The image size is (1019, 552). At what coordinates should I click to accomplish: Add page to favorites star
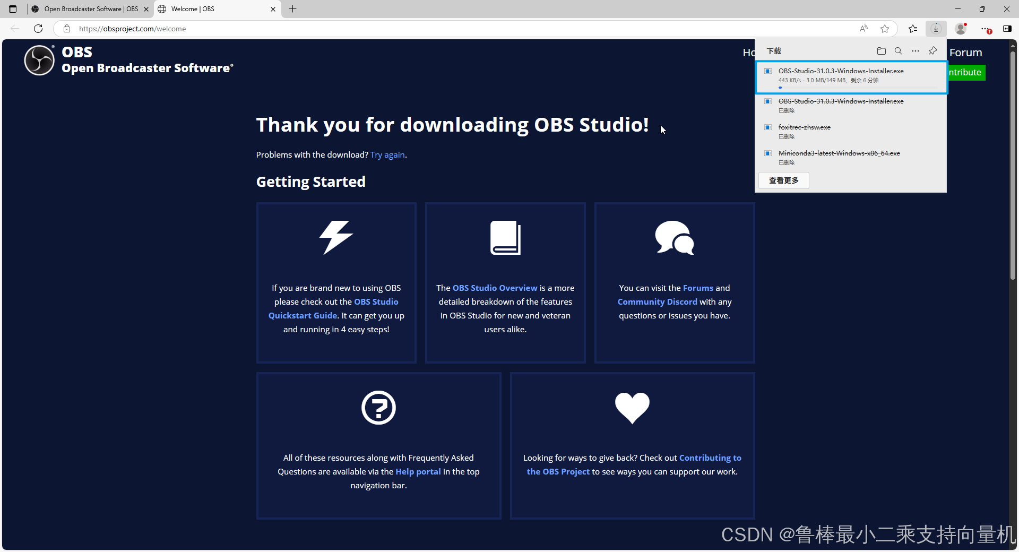tap(884, 29)
